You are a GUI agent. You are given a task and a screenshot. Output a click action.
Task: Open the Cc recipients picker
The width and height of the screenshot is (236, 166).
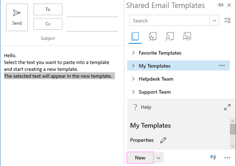[x=48, y=24]
